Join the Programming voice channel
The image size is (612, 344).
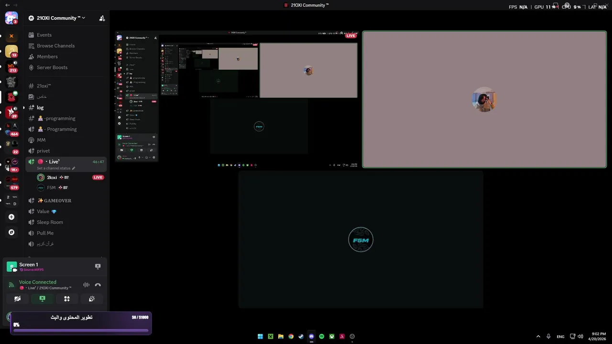[x=66, y=129]
